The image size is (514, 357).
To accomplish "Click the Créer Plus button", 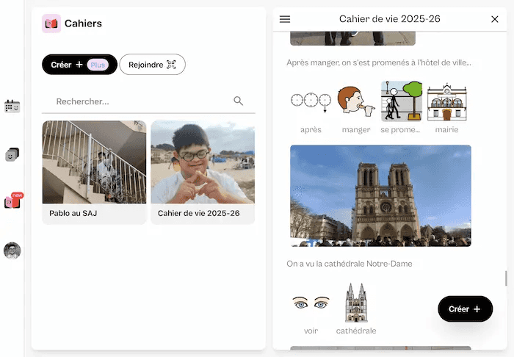I will click(79, 65).
